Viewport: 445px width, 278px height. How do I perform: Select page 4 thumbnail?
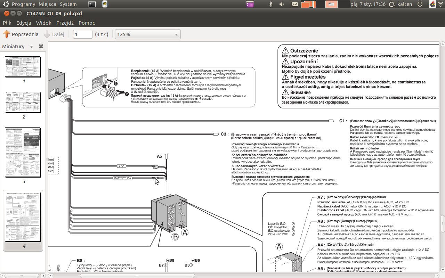click(x=23, y=217)
